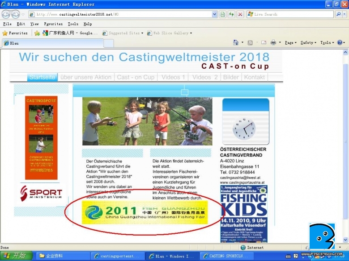Click the Sport Ministerium logo
The image size is (349, 261).
click(41, 194)
